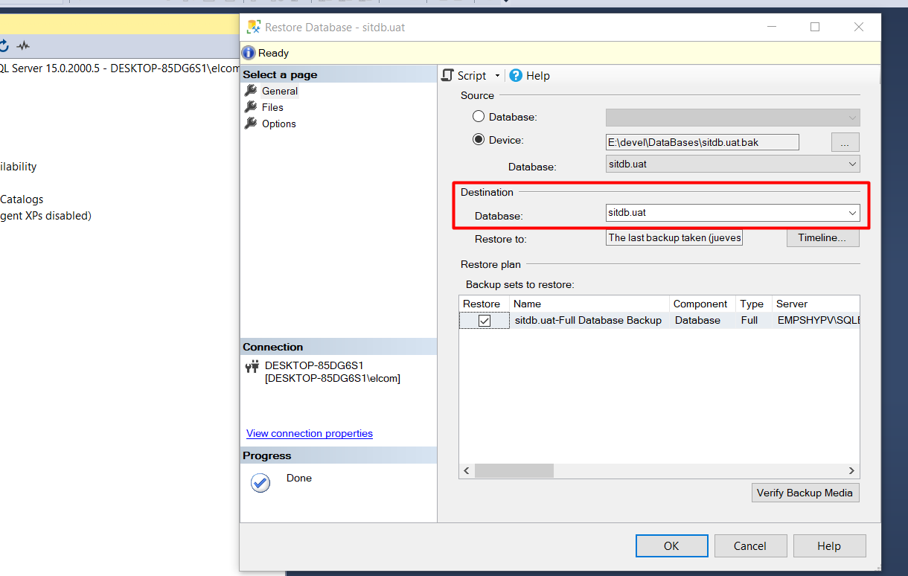Click the Done checkmark progress icon
The image size is (908, 576).
[x=260, y=483]
